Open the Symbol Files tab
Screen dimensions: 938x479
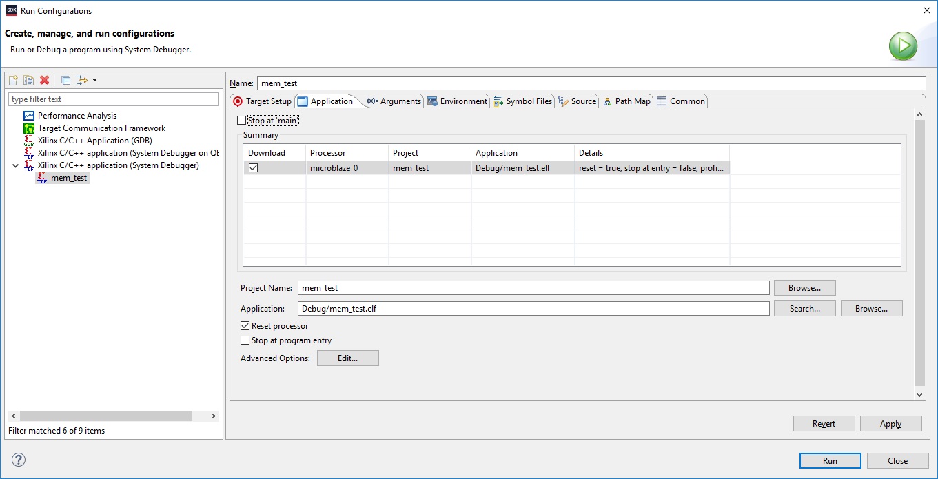click(523, 101)
